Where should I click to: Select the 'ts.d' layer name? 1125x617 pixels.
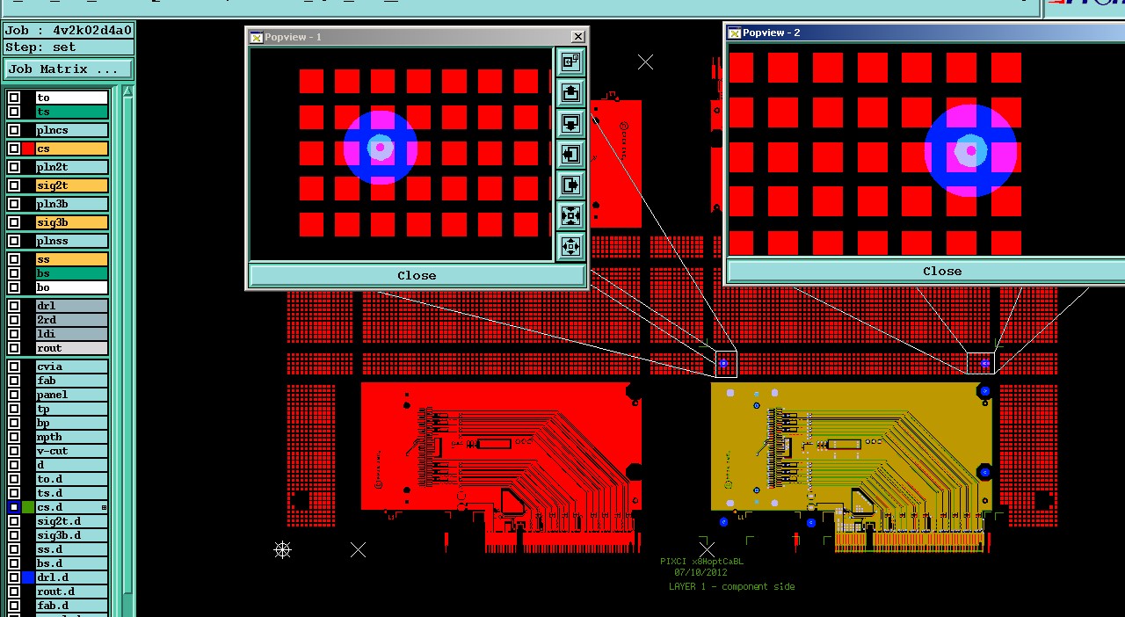(72, 493)
